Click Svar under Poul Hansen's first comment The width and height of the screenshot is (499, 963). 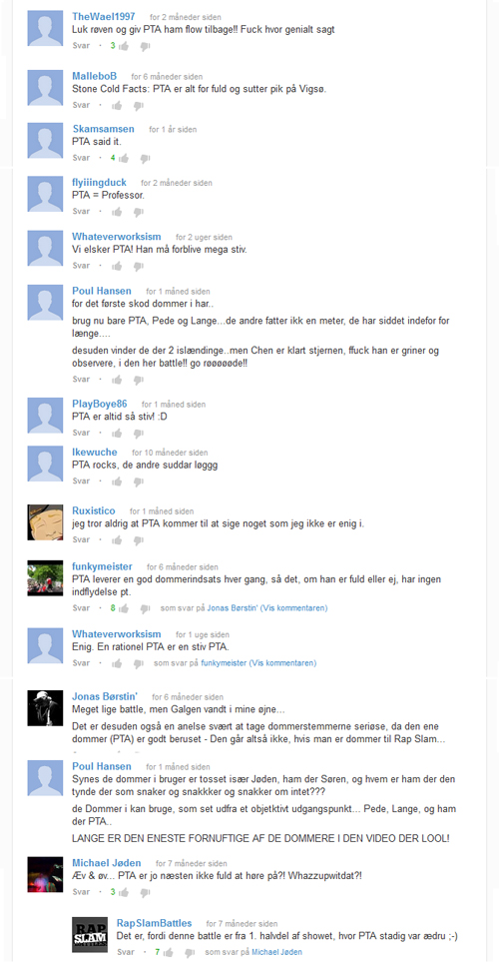(x=81, y=379)
